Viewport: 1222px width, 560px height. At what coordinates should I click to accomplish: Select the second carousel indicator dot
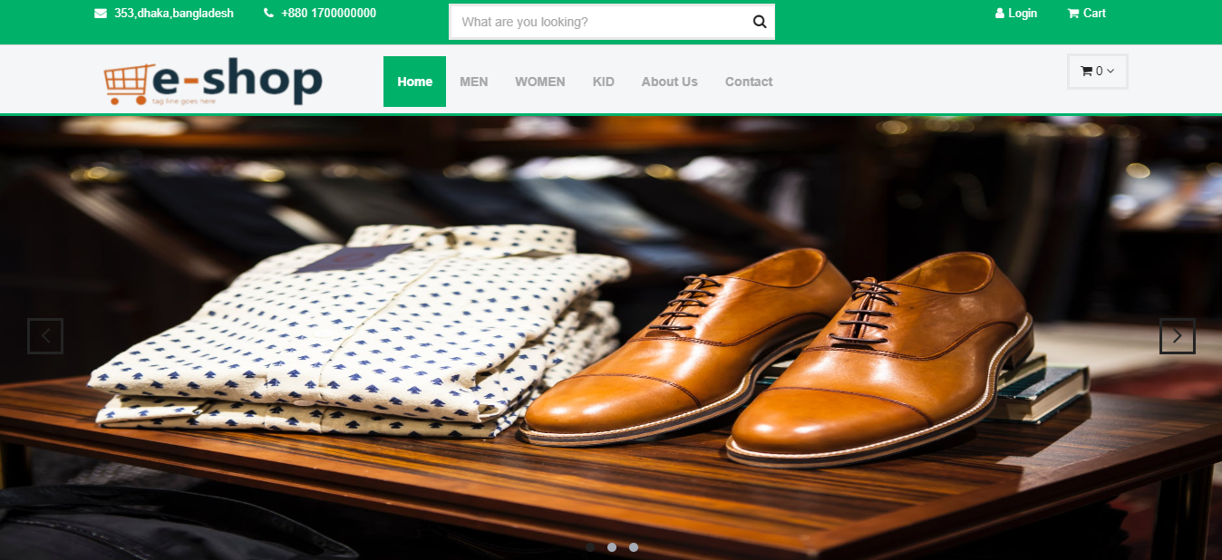coord(612,547)
